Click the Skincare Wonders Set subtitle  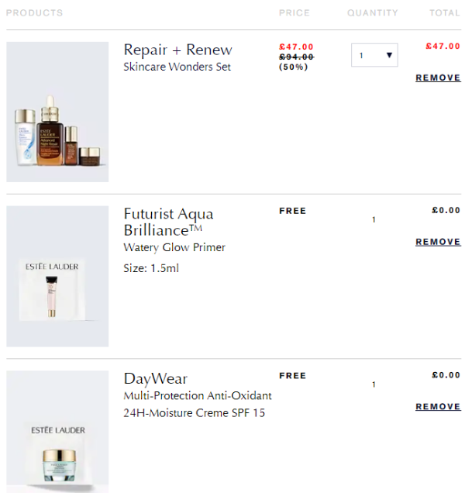point(177,67)
